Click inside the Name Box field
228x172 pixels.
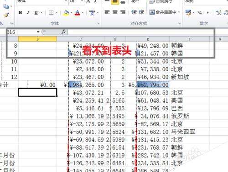[21, 32]
